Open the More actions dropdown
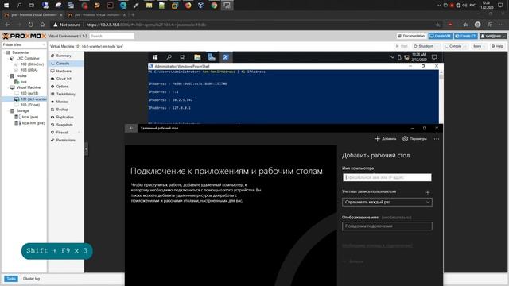 click(479, 46)
